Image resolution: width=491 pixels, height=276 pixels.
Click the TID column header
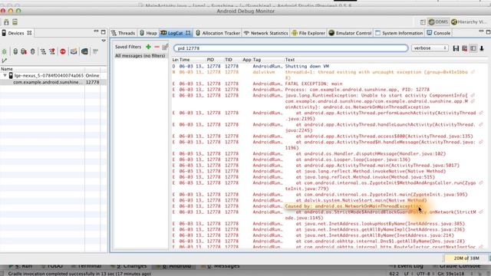pyautogui.click(x=229, y=60)
